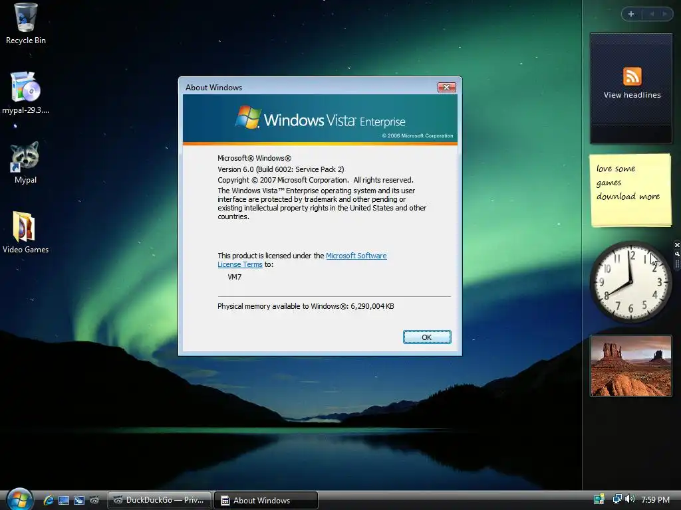Click Show Desktop in Quick Launch
Viewport: 681px width, 510px height.
tap(64, 500)
